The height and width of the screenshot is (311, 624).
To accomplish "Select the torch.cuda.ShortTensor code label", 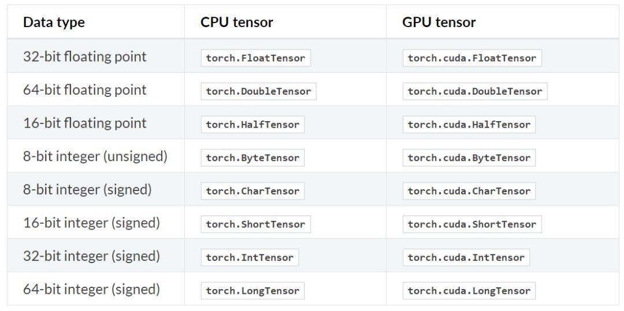I will pos(471,224).
